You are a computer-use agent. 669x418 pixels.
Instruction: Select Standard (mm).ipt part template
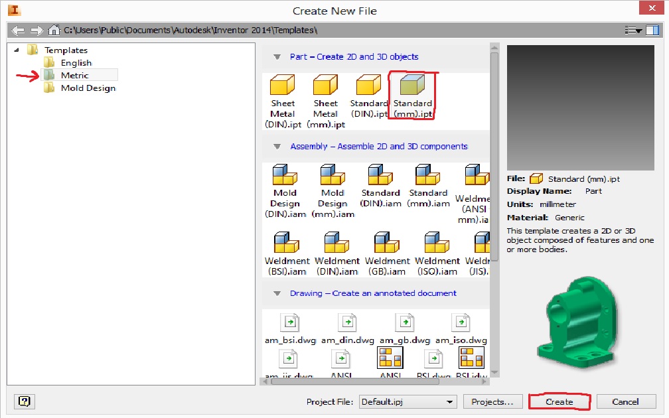pyautogui.click(x=412, y=96)
